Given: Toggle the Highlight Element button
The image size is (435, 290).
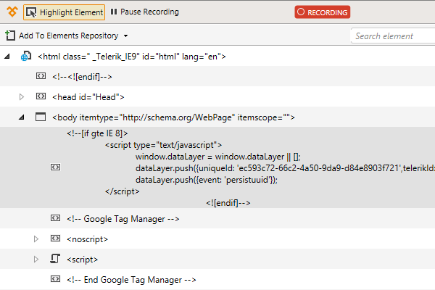Looking at the screenshot, I should pyautogui.click(x=64, y=12).
